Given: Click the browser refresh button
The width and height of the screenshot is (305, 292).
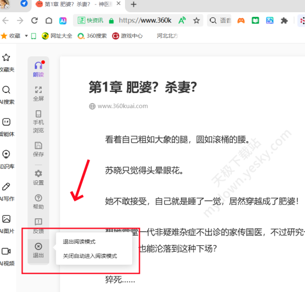Looking at the screenshot, I should click(35, 21).
